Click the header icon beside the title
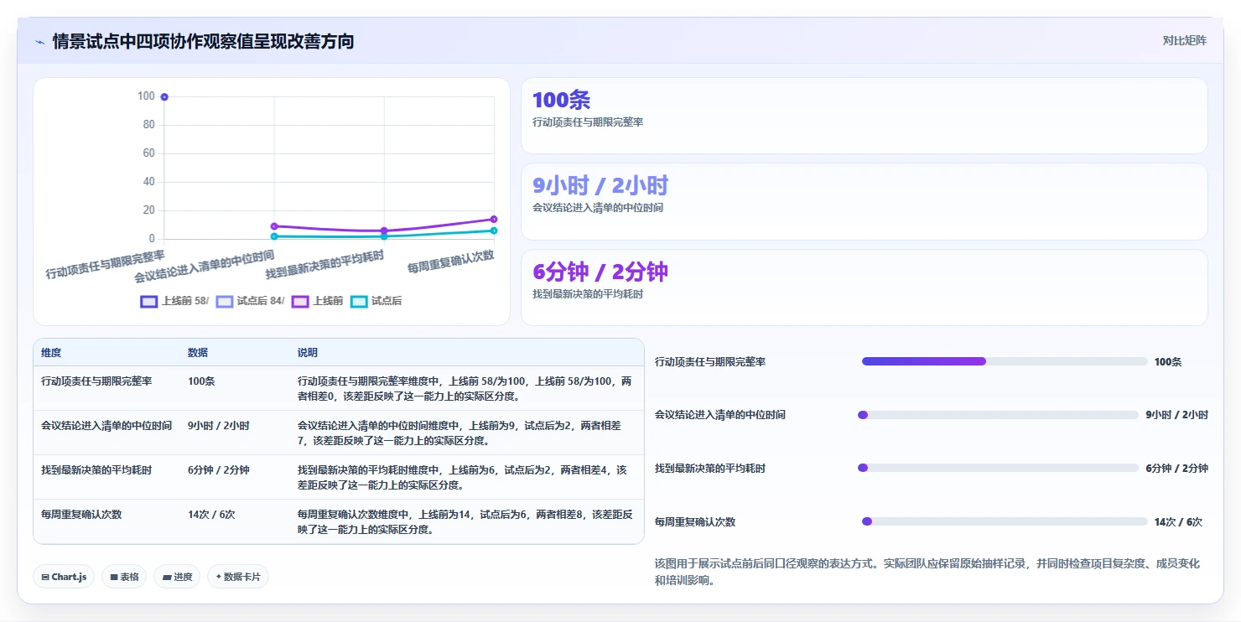The image size is (1241, 622). pos(39,41)
